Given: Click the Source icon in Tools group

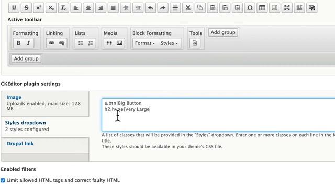Looking at the screenshot, I should tap(195, 43).
